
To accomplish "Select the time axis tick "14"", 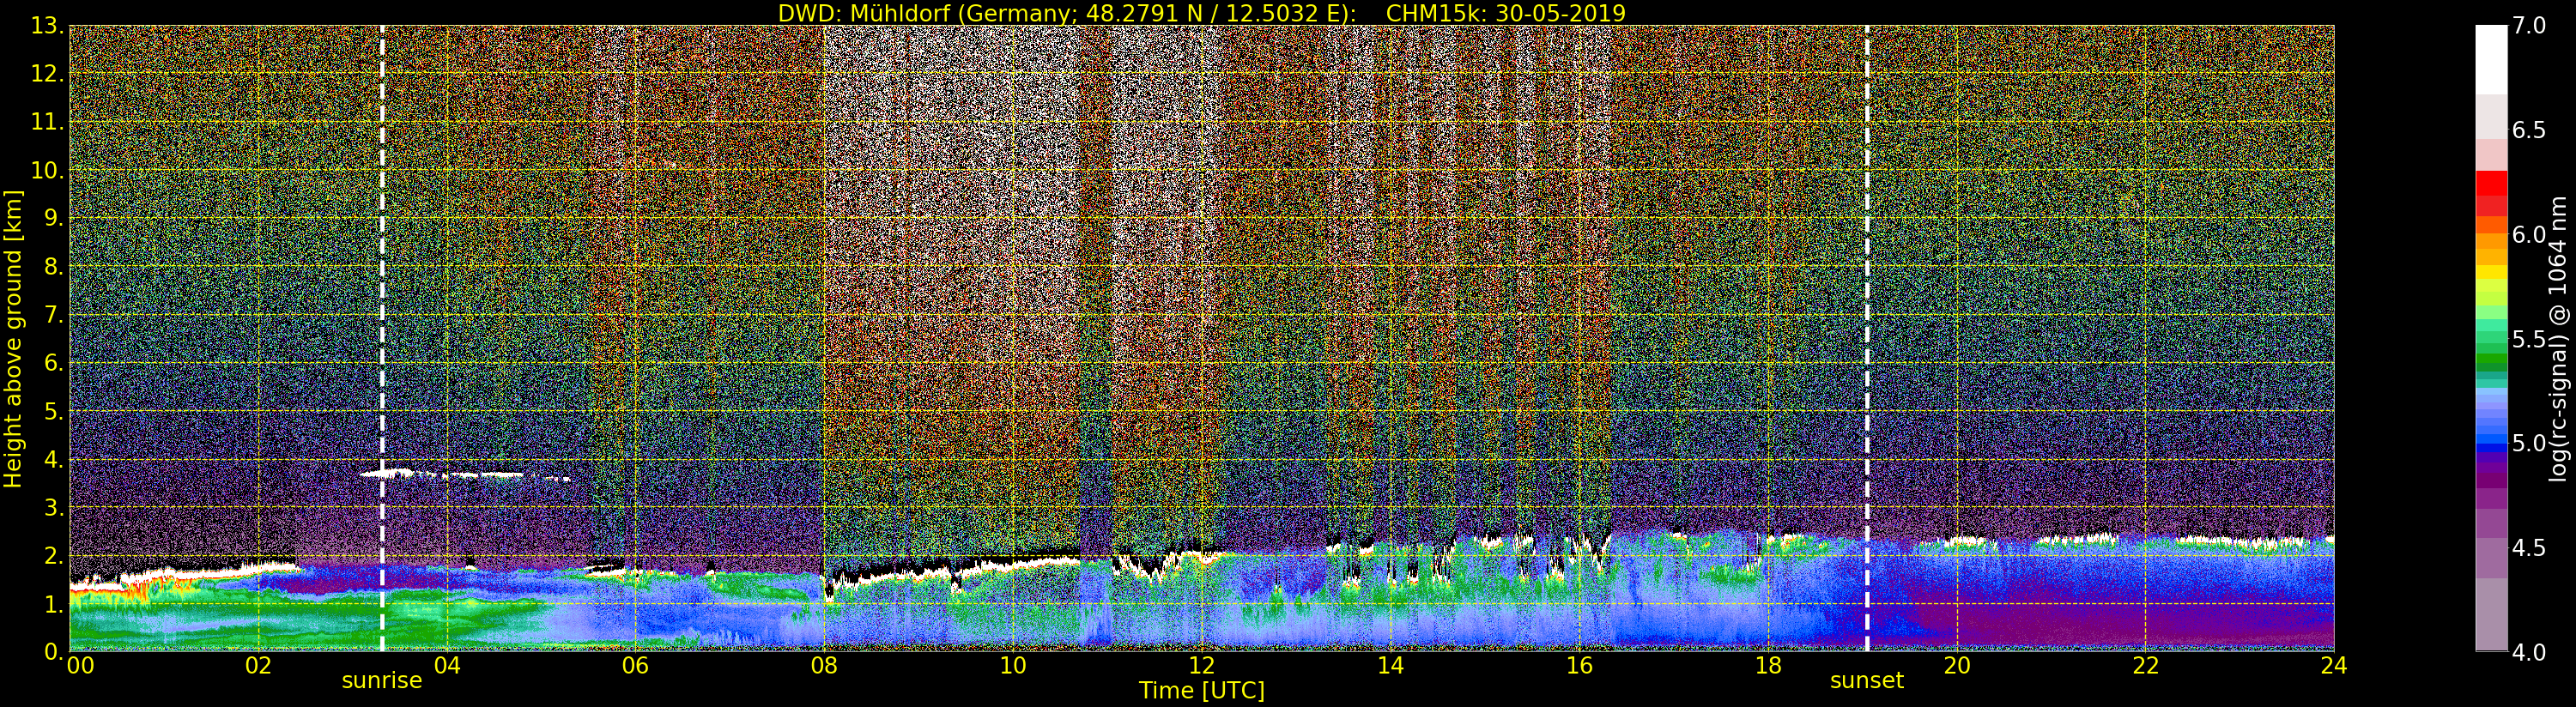I will pyautogui.click(x=1390, y=666).
